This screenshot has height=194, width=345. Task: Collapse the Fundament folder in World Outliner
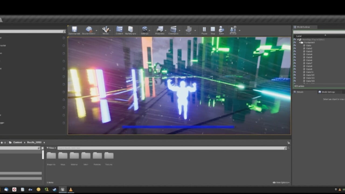(x=299, y=43)
